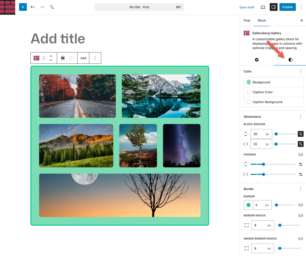Viewport: 306px width, 256px height.
Task: Select the block Styles half-circle tab
Action: click(x=290, y=60)
